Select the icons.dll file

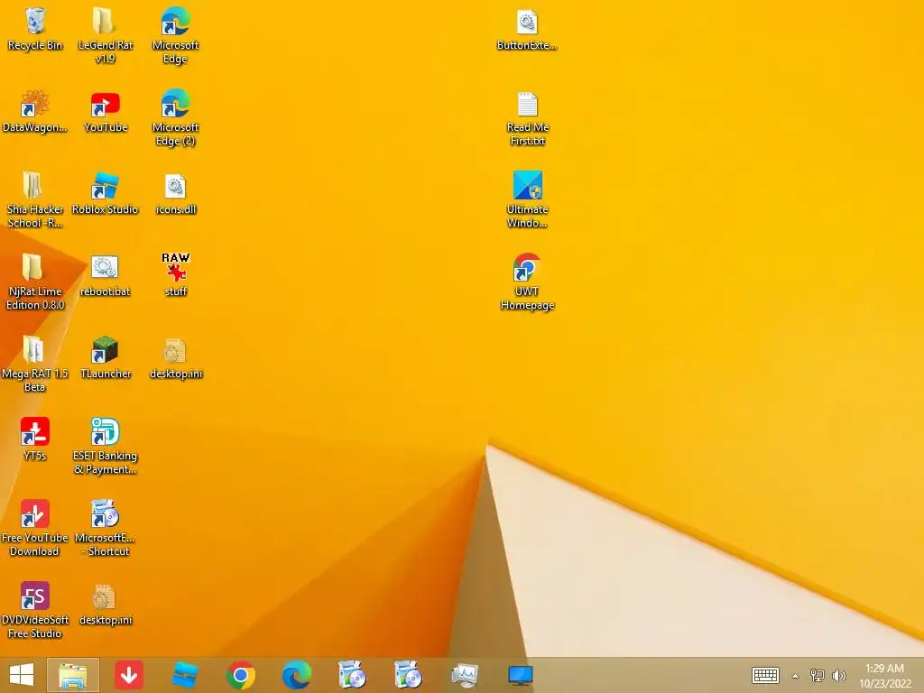175,193
